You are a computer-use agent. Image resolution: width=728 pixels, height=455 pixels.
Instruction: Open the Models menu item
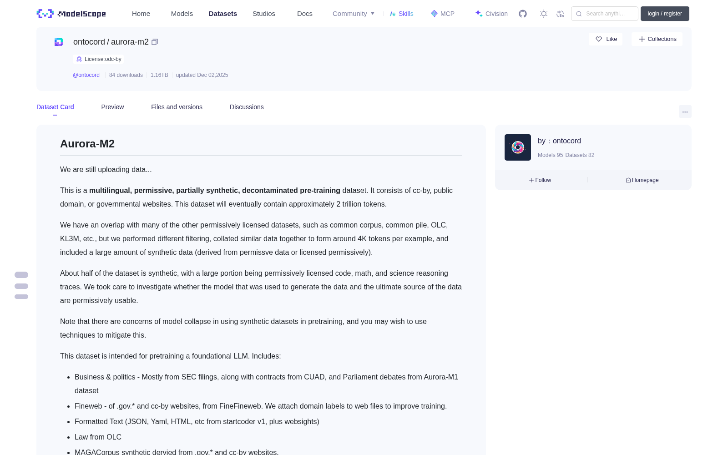182,14
